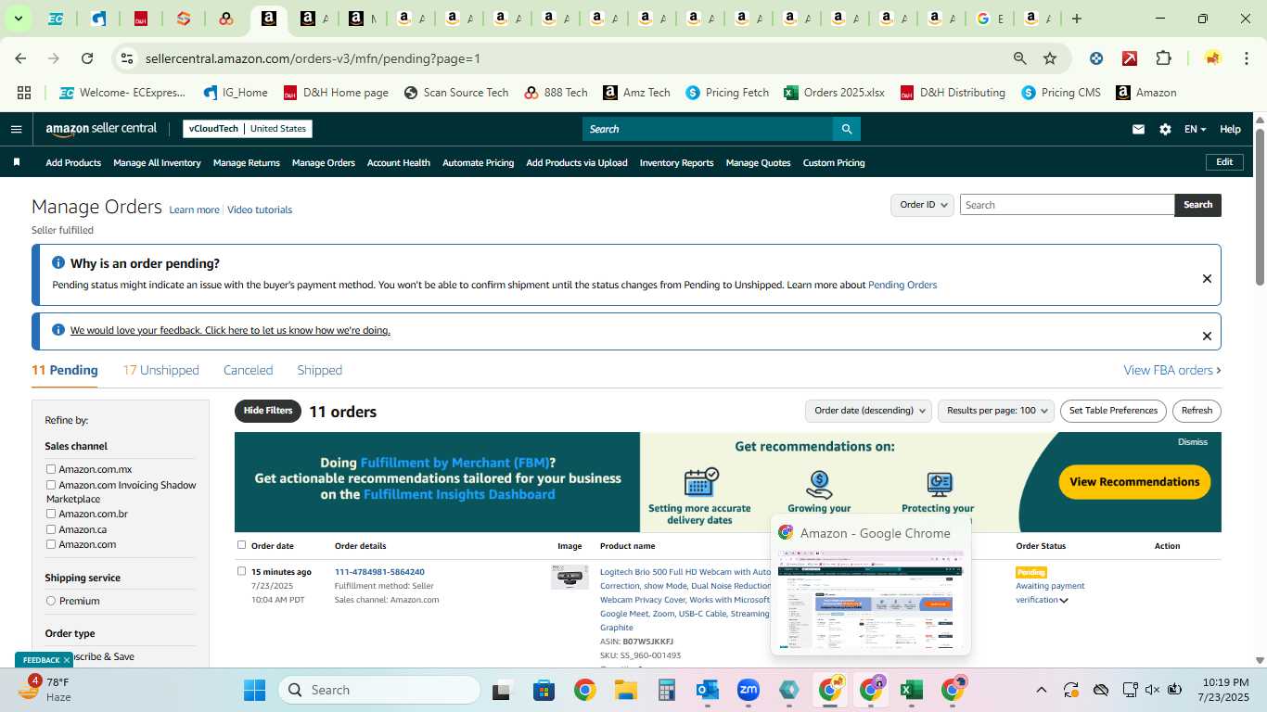Click the Amazon Seller Central logo
The image size is (1267, 712).
click(x=101, y=129)
